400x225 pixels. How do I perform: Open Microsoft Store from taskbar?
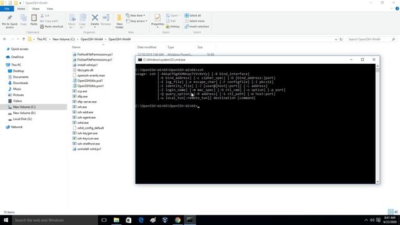tap(129, 220)
